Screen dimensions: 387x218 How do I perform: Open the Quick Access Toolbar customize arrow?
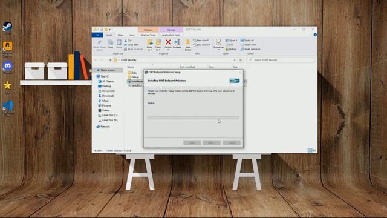pyautogui.click(x=110, y=30)
